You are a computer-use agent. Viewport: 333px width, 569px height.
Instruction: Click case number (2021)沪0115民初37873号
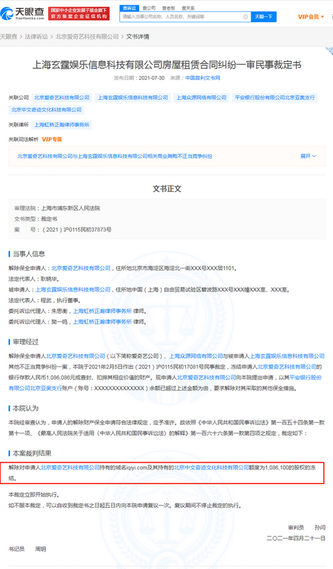tap(77, 230)
